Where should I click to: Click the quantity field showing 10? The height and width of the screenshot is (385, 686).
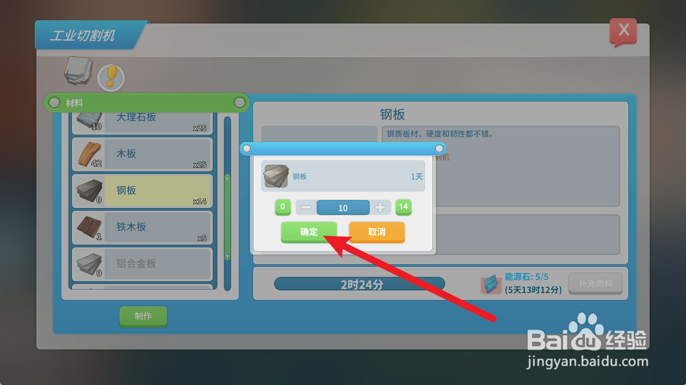click(x=343, y=207)
